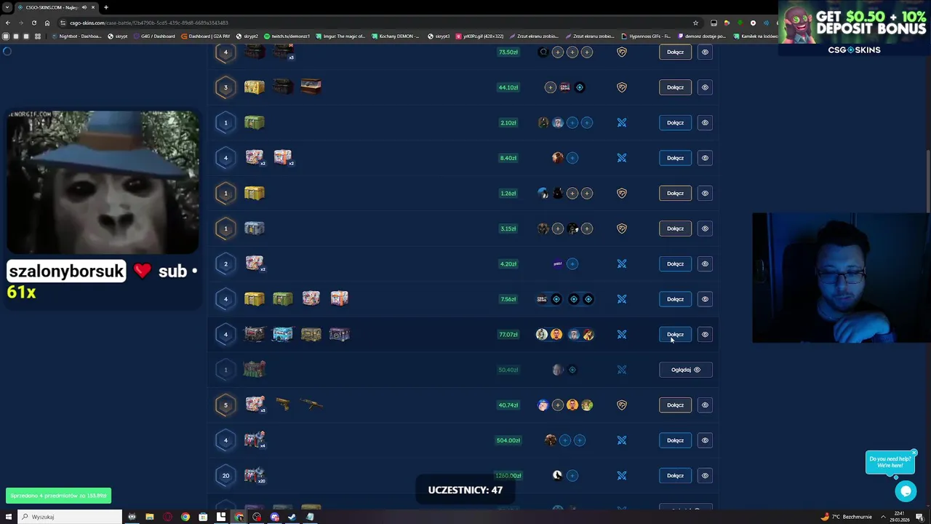Open Google Chrome from the taskbar
This screenshot has height=524, width=931.
click(x=185, y=517)
